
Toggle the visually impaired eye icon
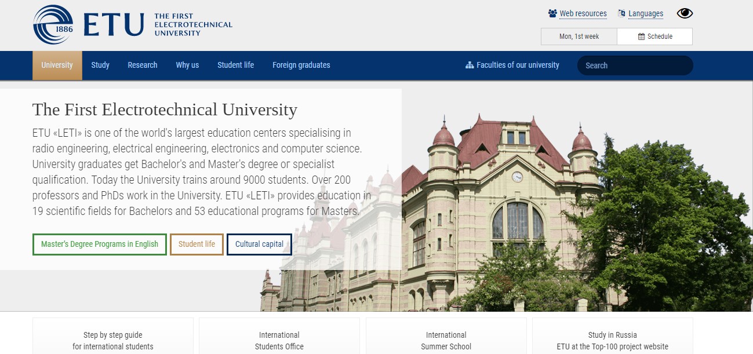(x=685, y=13)
